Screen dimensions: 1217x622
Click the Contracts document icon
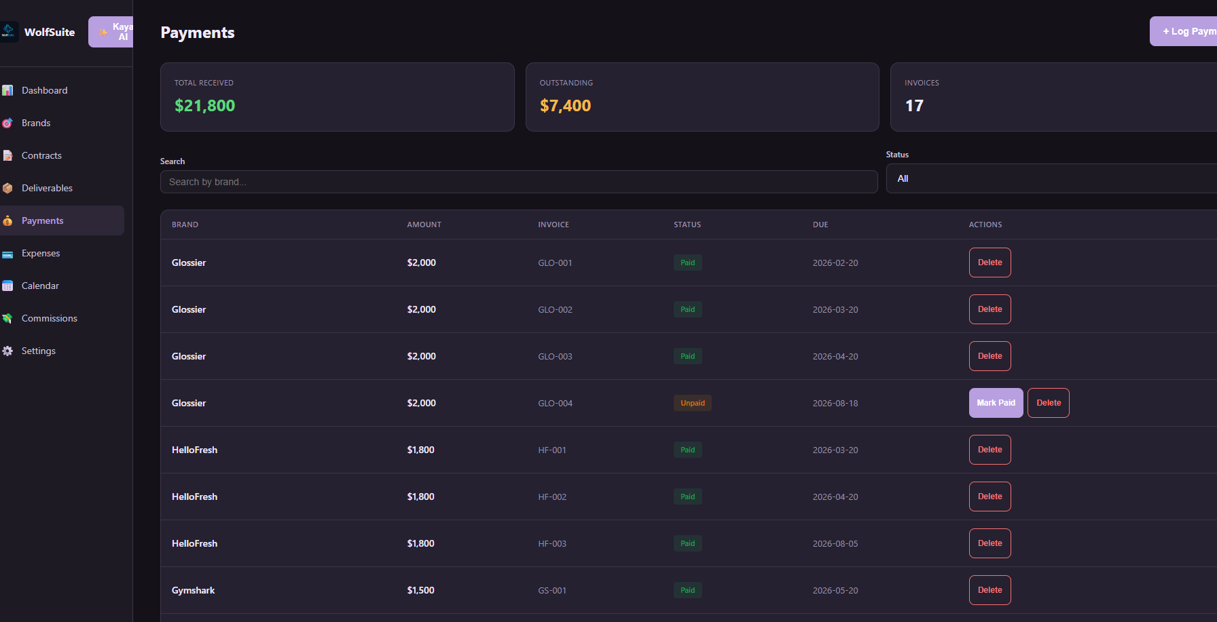point(7,155)
